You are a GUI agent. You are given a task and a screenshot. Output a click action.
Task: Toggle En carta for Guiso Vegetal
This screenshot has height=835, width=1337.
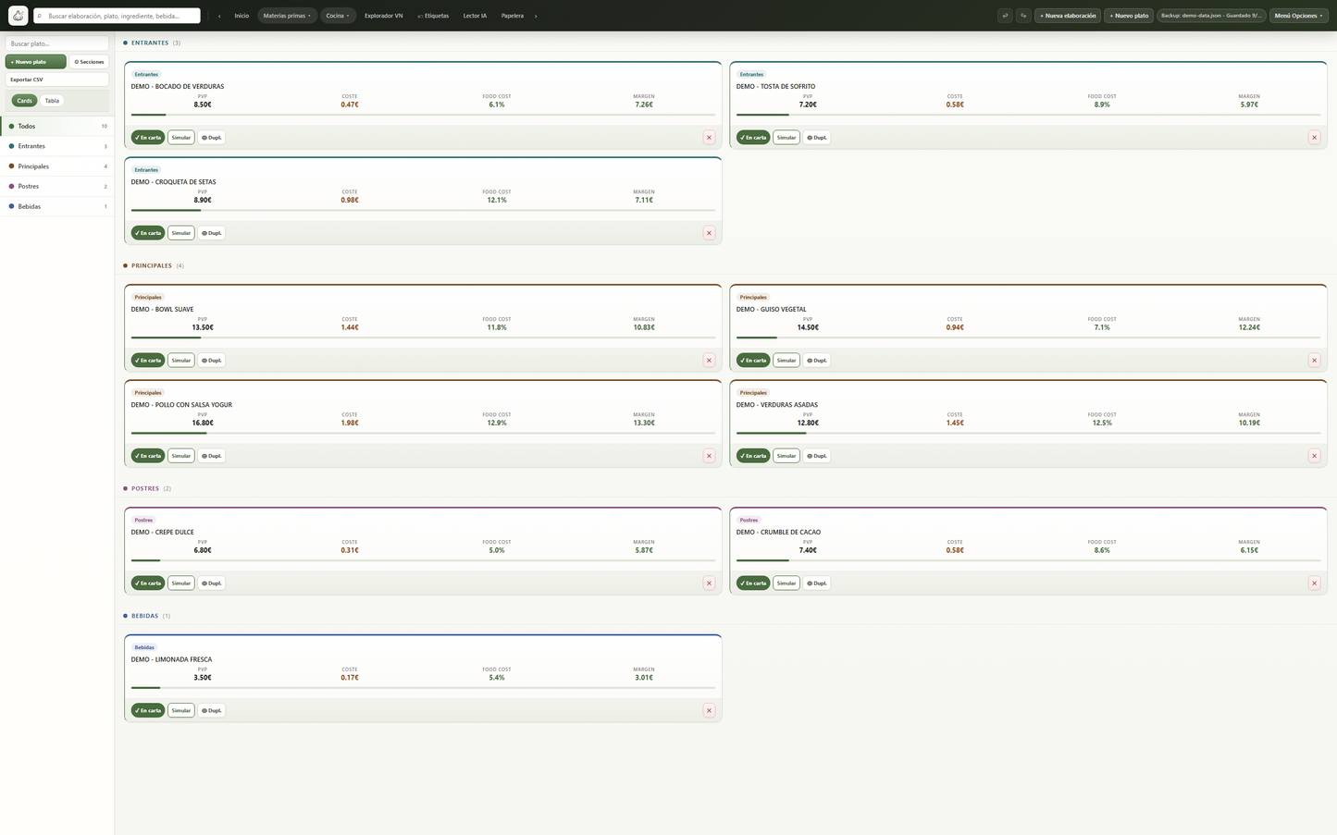point(753,361)
